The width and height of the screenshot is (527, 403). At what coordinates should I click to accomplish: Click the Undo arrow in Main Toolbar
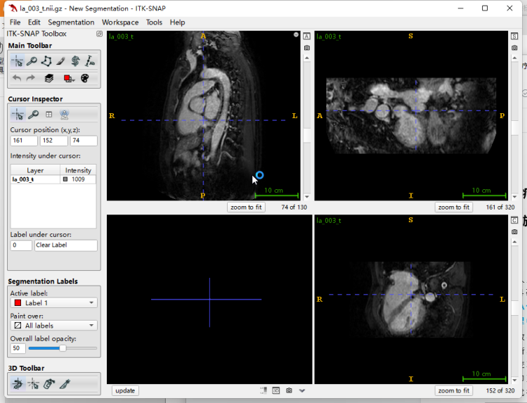pos(17,78)
